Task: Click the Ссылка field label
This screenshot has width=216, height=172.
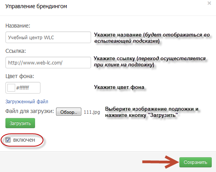Action: [16, 51]
